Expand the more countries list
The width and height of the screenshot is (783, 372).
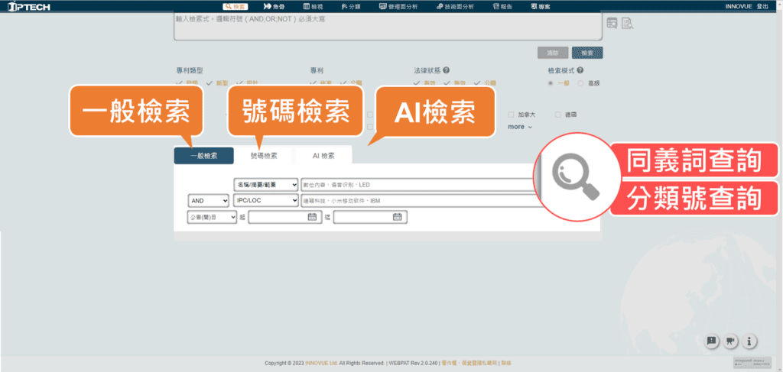pyautogui.click(x=520, y=127)
